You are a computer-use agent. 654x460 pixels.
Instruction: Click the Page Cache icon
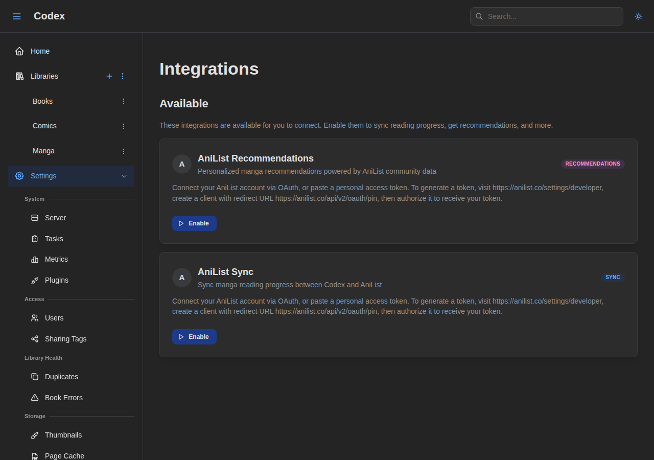(34, 455)
